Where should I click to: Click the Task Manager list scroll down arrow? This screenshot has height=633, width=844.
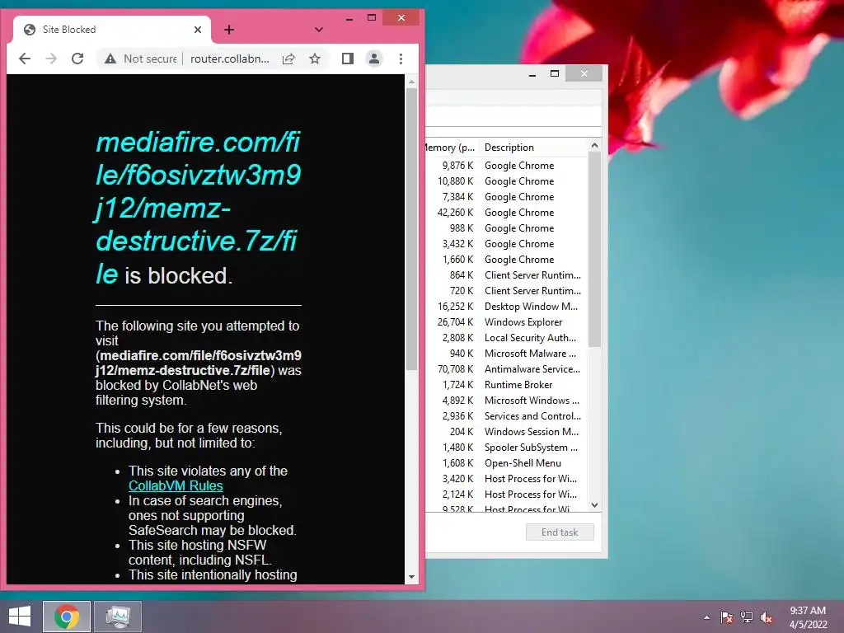(595, 505)
